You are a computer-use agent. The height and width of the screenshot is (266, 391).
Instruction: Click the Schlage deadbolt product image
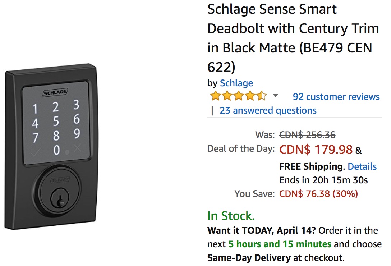click(51, 146)
